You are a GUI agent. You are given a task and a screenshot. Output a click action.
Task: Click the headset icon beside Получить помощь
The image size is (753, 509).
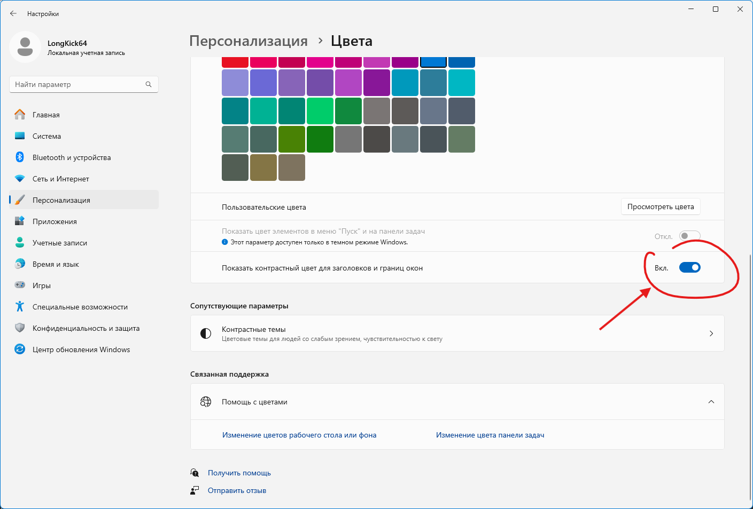[195, 473]
